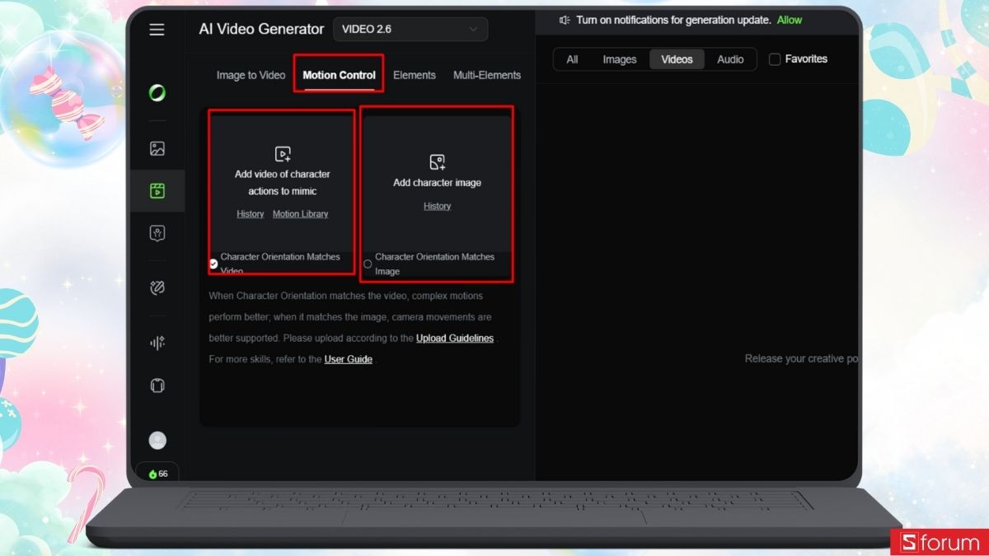Screen dimensions: 989x556
Task: Filter results by All
Action: pos(572,59)
